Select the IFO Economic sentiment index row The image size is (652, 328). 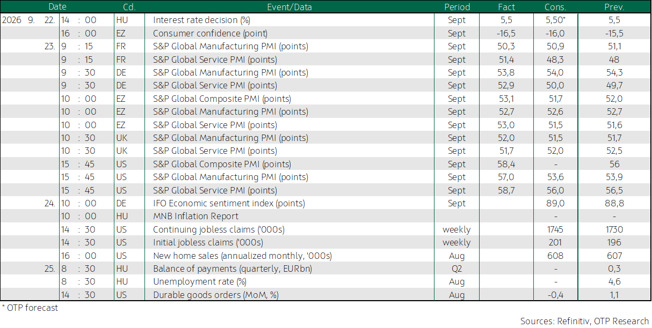click(x=325, y=203)
